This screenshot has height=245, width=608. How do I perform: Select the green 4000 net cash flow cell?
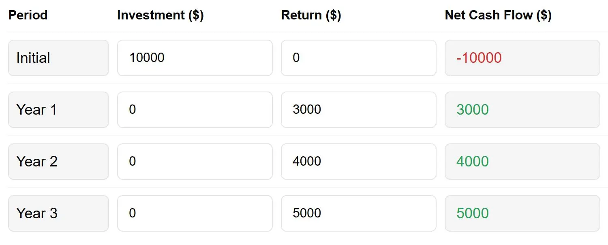click(x=522, y=161)
